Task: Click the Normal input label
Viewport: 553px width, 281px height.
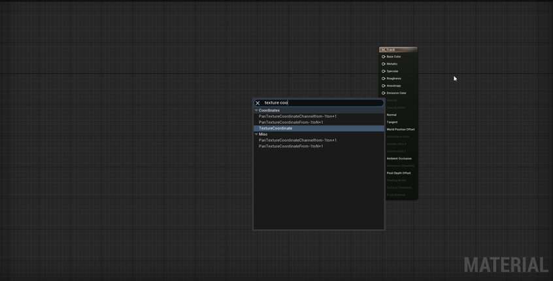Action: coord(392,115)
